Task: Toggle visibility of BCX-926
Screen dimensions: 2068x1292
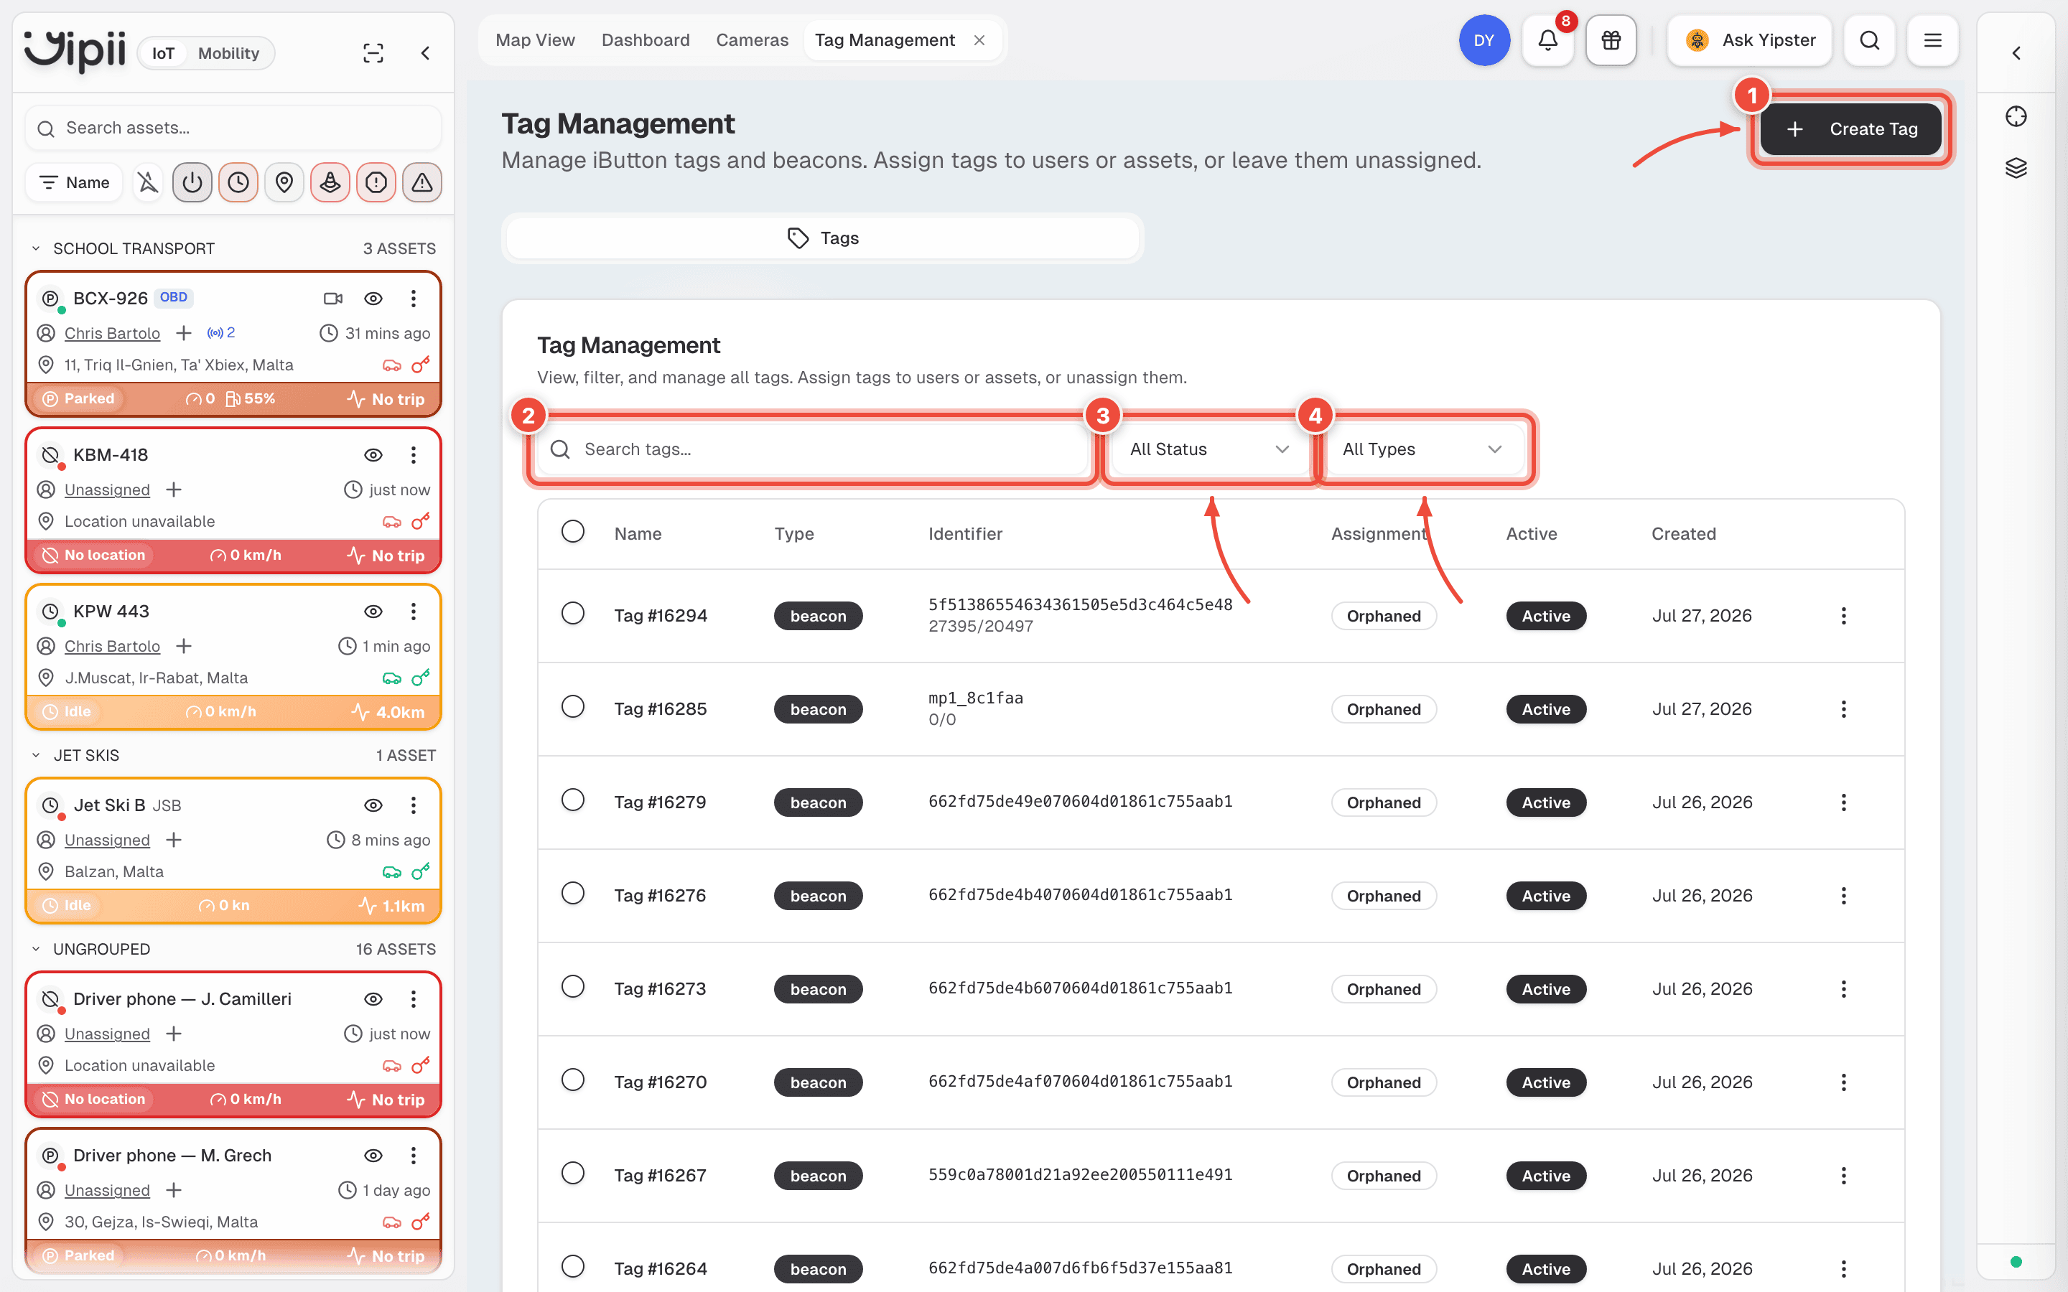Action: (373, 298)
